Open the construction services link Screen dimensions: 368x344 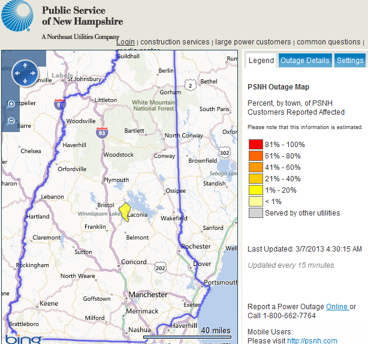coord(175,42)
